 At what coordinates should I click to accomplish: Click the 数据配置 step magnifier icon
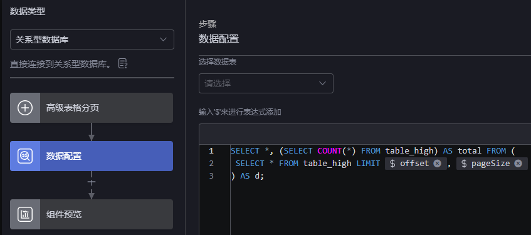click(x=25, y=156)
